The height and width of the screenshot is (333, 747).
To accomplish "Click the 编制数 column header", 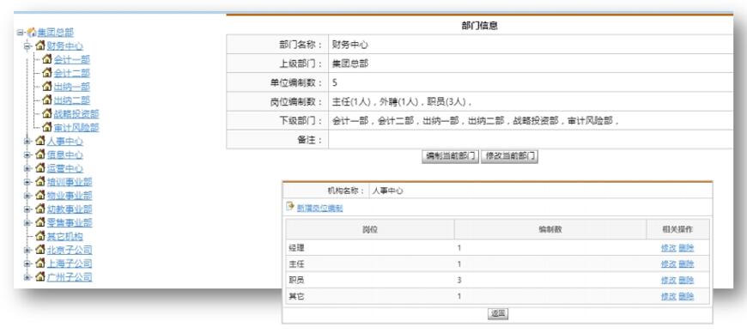I will point(550,229).
